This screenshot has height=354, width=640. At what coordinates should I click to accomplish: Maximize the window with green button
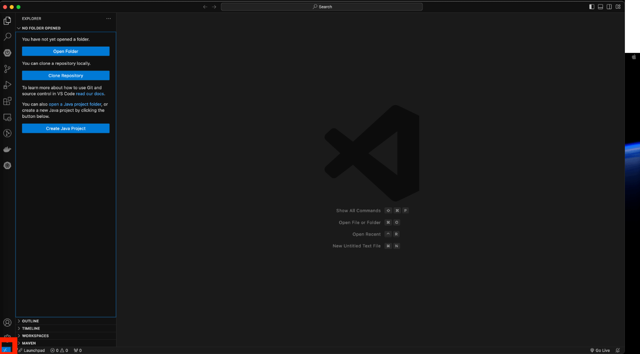coord(18,7)
